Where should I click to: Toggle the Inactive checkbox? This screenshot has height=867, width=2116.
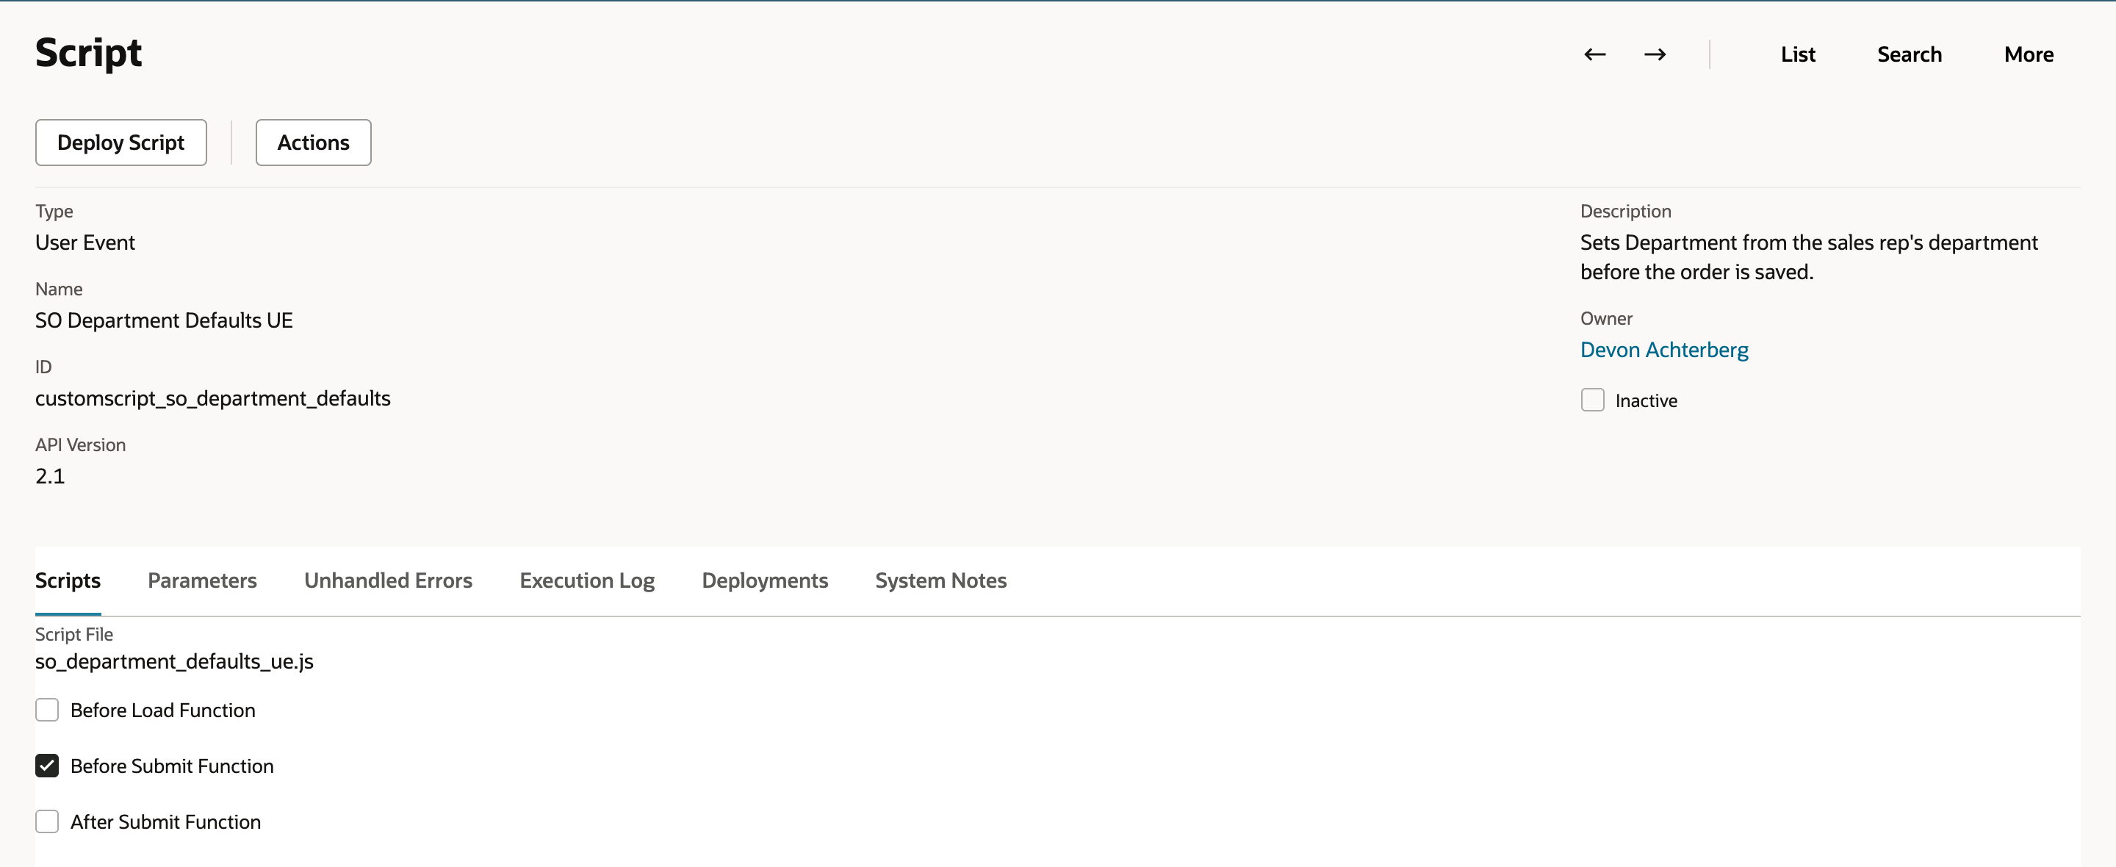coord(1592,400)
